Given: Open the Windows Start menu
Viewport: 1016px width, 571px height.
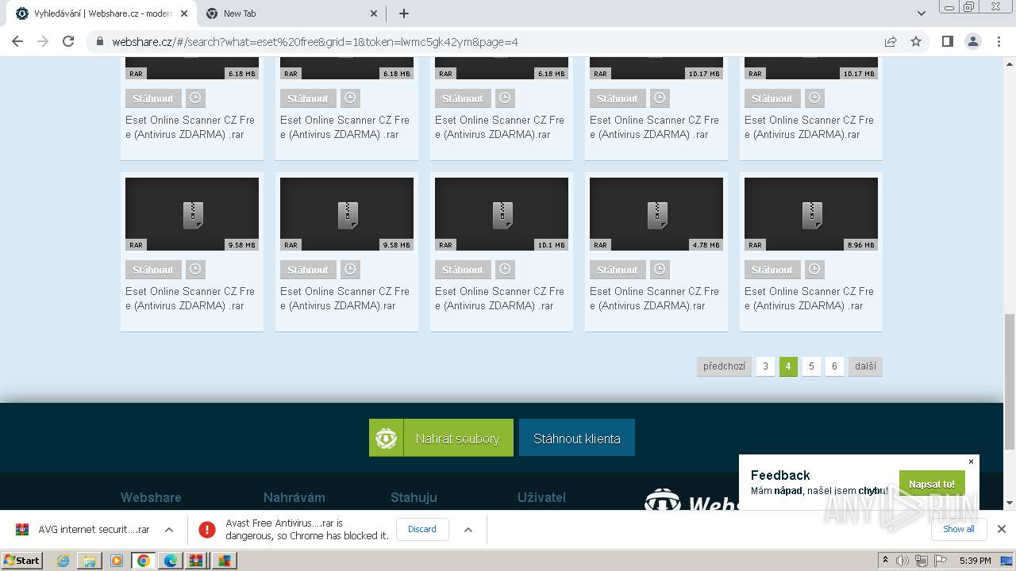Looking at the screenshot, I should [x=22, y=560].
